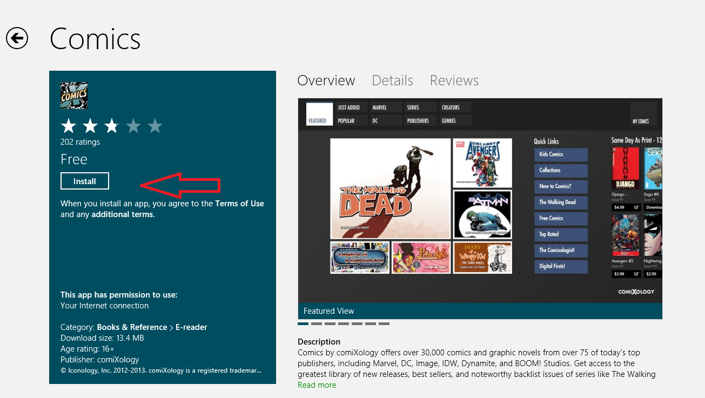The image size is (705, 398).
Task: Click the fifth rating star
Action: coord(155,126)
